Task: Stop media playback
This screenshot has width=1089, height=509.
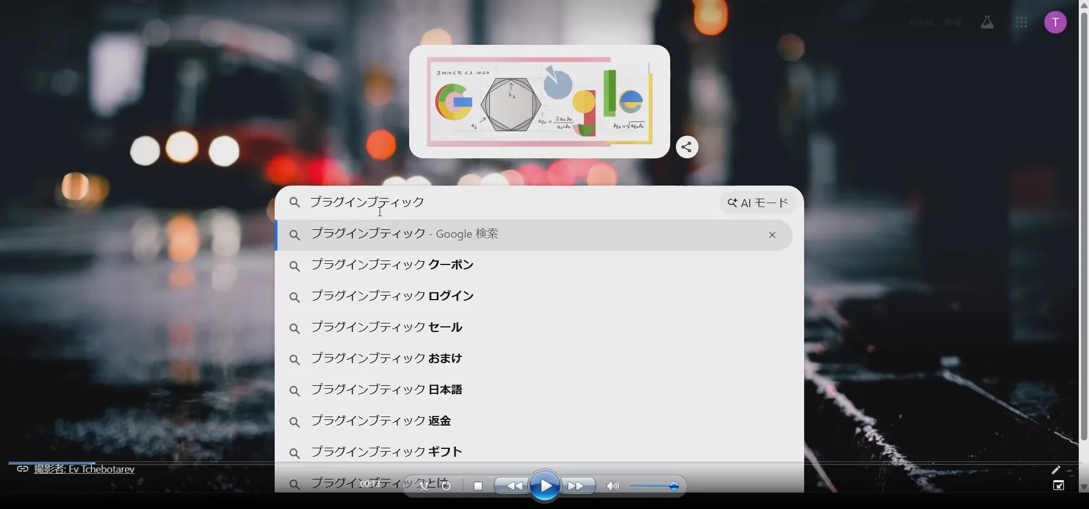Action: point(478,486)
